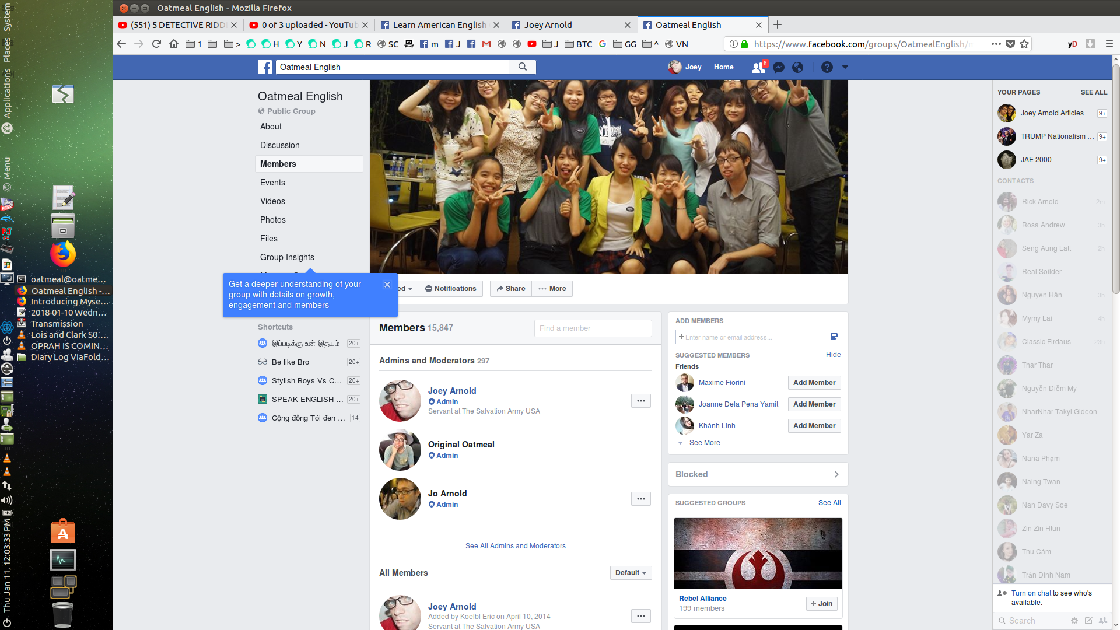Click the chat Search field
Screen dimensions: 1120x630
click(x=1031, y=621)
